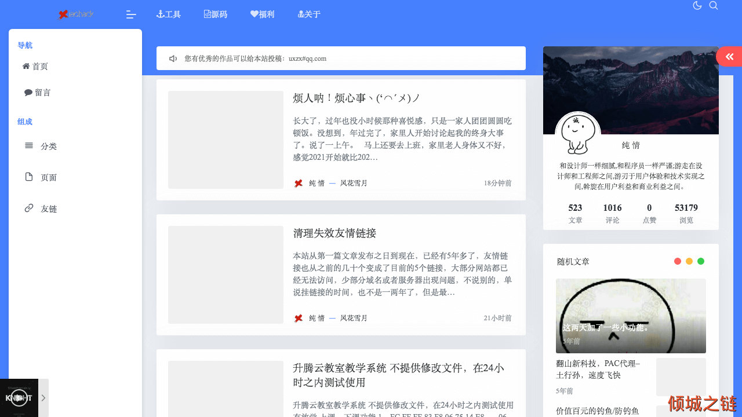Image resolution: width=742 pixels, height=417 pixels.
Task: Toggle the sidebar menu hamburger icon
Action: tap(131, 14)
